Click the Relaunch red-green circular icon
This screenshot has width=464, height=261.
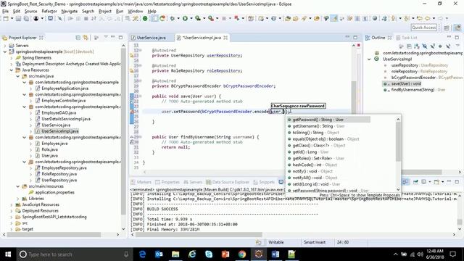pyautogui.click(x=162, y=18)
